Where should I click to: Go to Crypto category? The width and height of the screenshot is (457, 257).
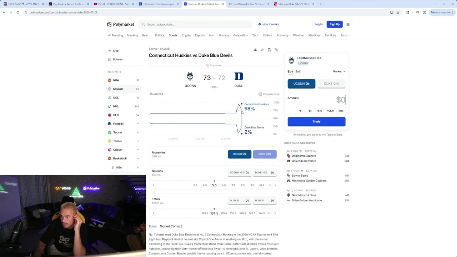pyautogui.click(x=186, y=35)
